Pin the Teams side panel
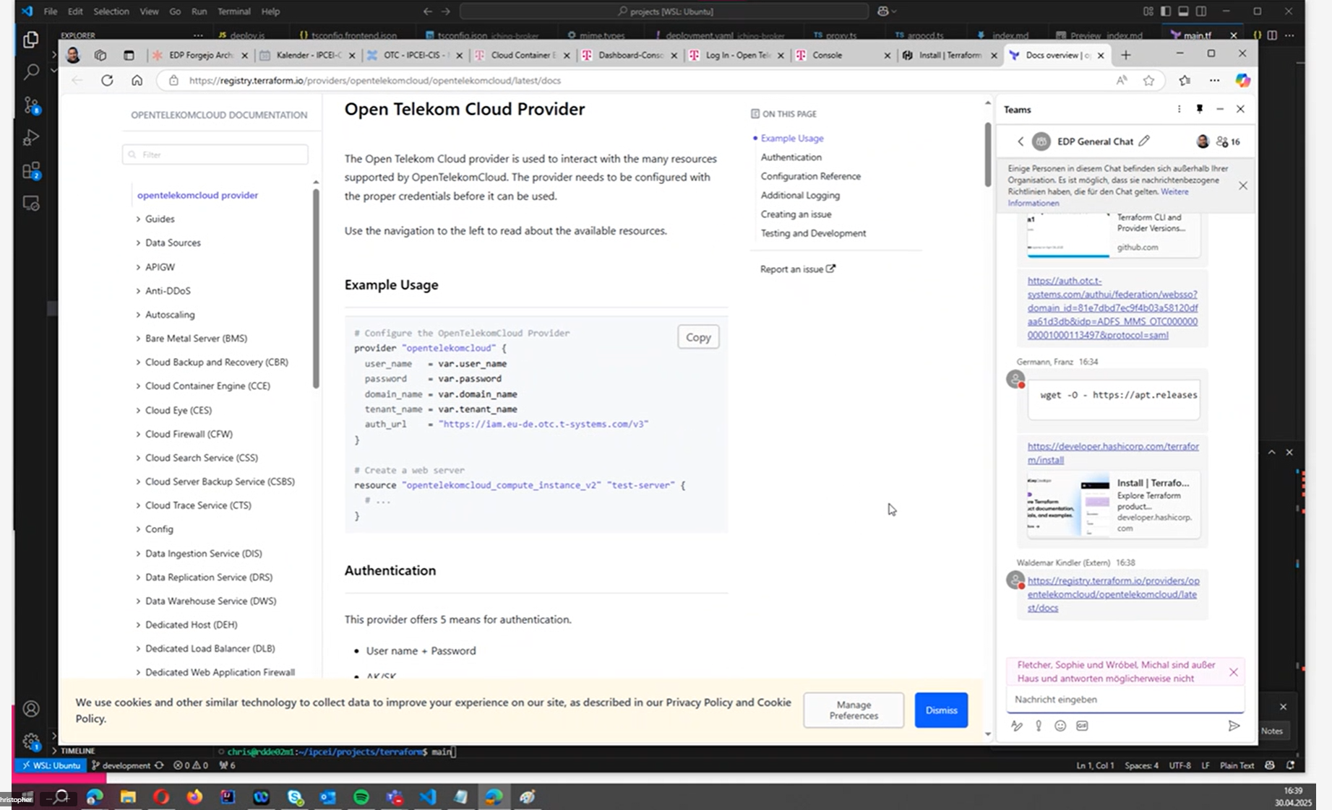1332x810 pixels. pos(1199,109)
